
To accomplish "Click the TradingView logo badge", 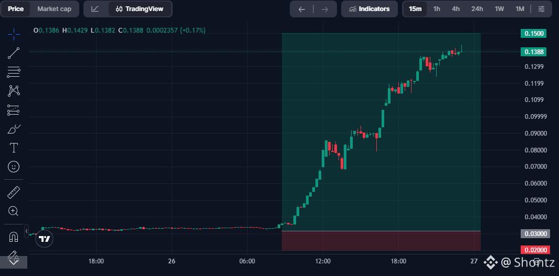I will (x=45, y=239).
